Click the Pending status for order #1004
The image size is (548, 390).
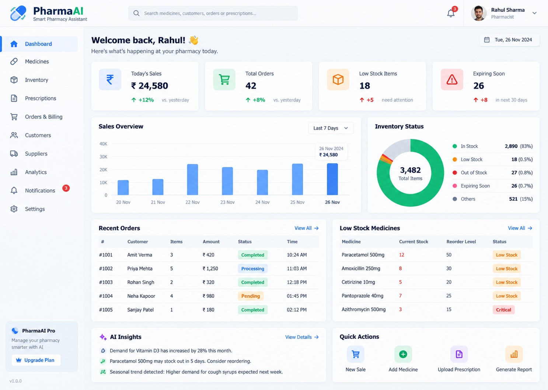click(x=251, y=296)
